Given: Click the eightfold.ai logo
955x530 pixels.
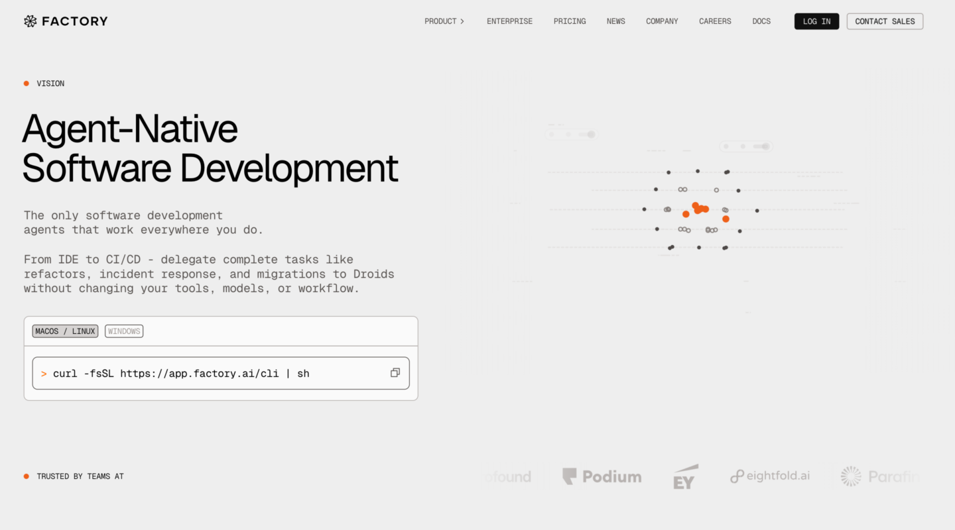Looking at the screenshot, I should [x=770, y=476].
